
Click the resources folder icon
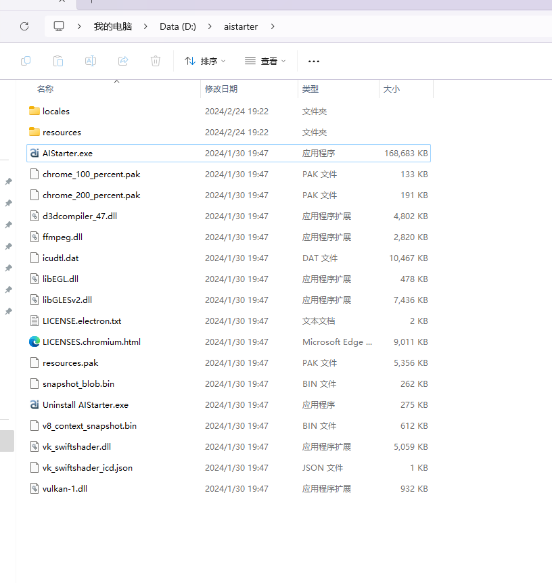tap(34, 132)
